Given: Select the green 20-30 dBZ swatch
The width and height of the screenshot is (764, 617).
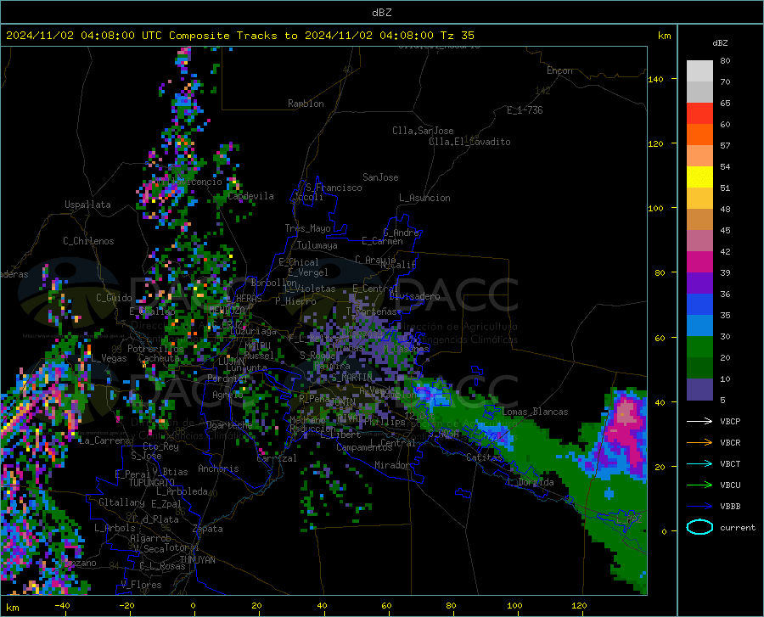Looking at the screenshot, I should click(699, 347).
